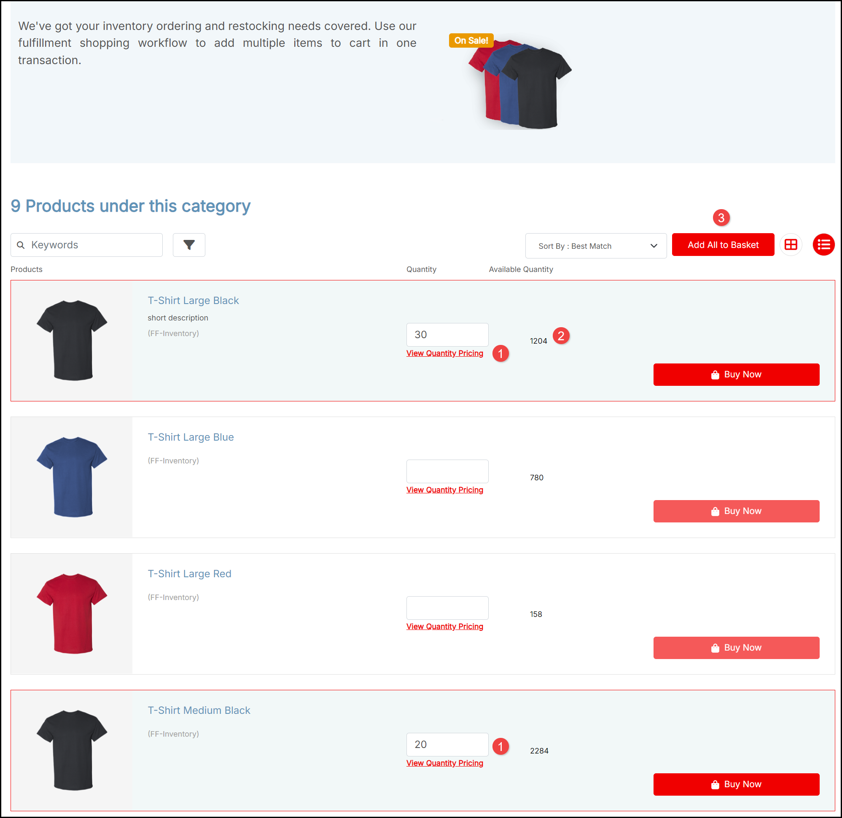
Task: Open View Quantity Pricing for Medium Black
Action: 444,763
